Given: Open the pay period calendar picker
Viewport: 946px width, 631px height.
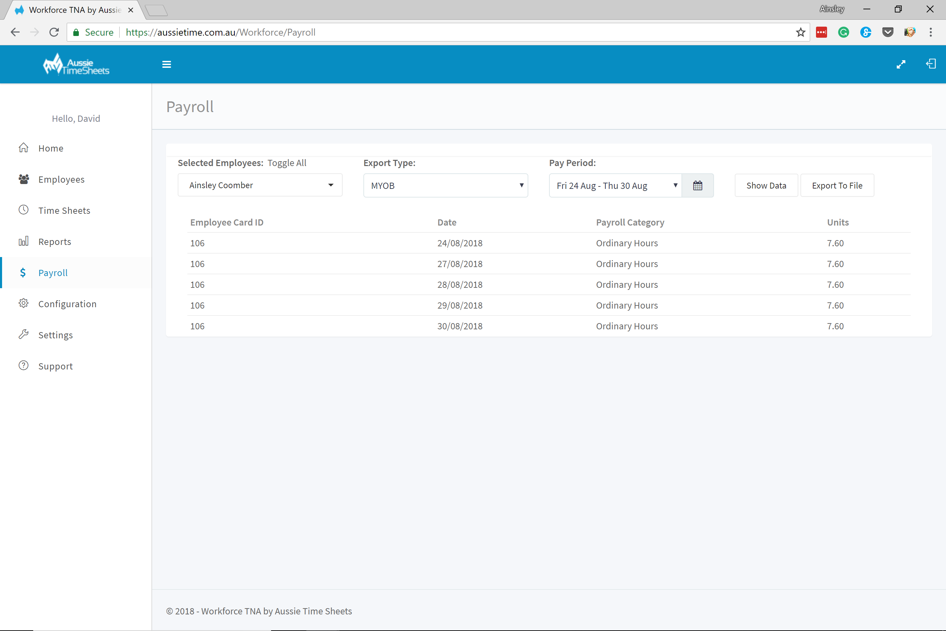Looking at the screenshot, I should click(x=698, y=185).
